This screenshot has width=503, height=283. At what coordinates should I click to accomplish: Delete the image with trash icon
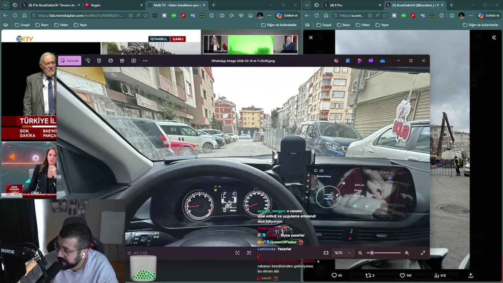pyautogui.click(x=99, y=61)
